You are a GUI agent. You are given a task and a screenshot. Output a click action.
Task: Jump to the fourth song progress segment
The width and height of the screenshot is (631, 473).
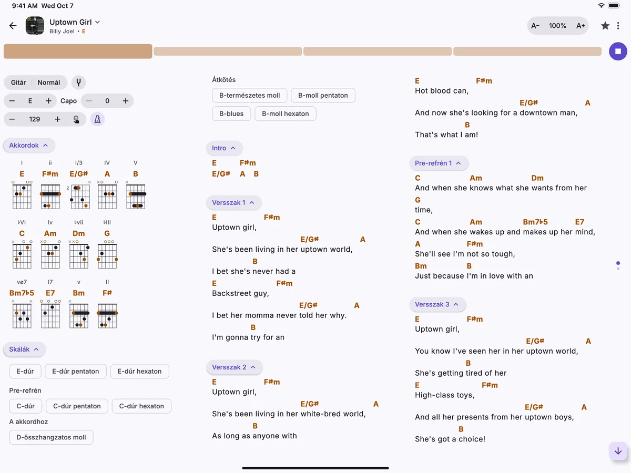tap(527, 52)
